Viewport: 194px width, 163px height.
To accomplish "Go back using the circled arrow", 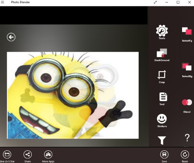I will click(11, 37).
